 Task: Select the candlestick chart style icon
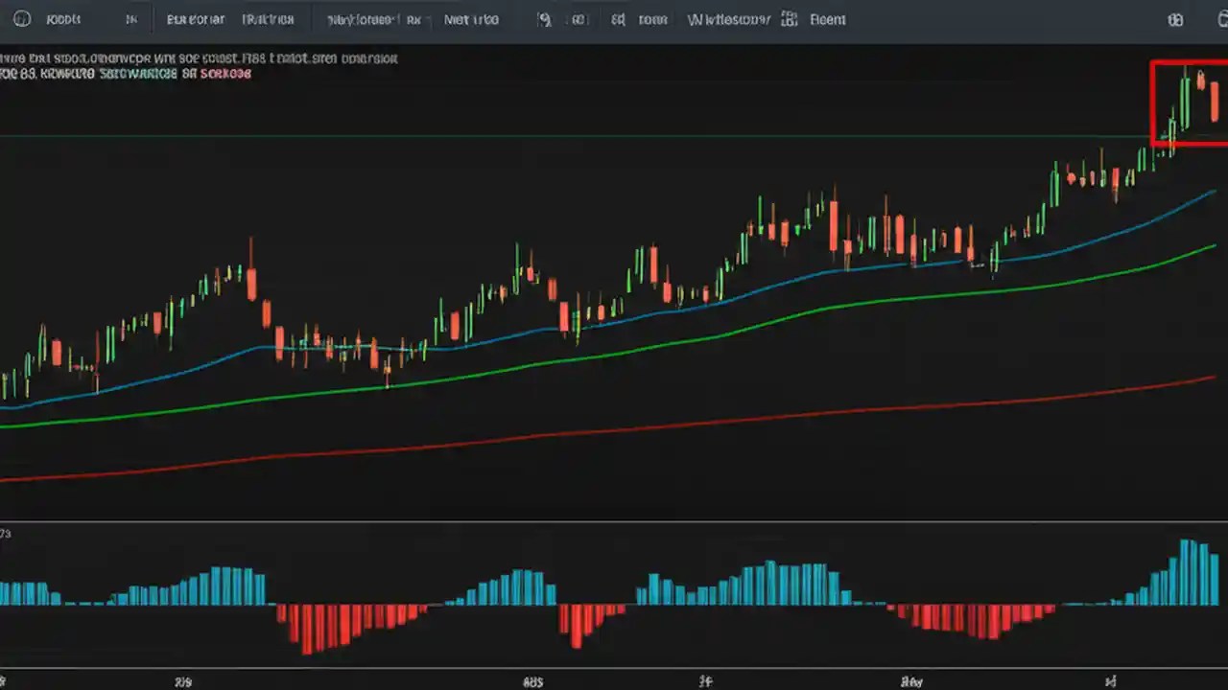point(196,19)
